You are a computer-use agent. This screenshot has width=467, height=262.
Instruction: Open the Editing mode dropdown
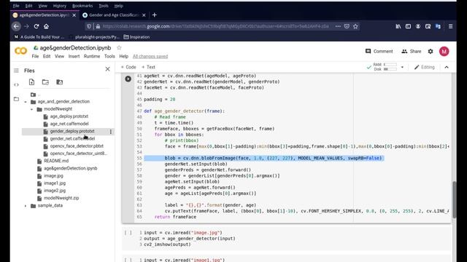(x=425, y=67)
